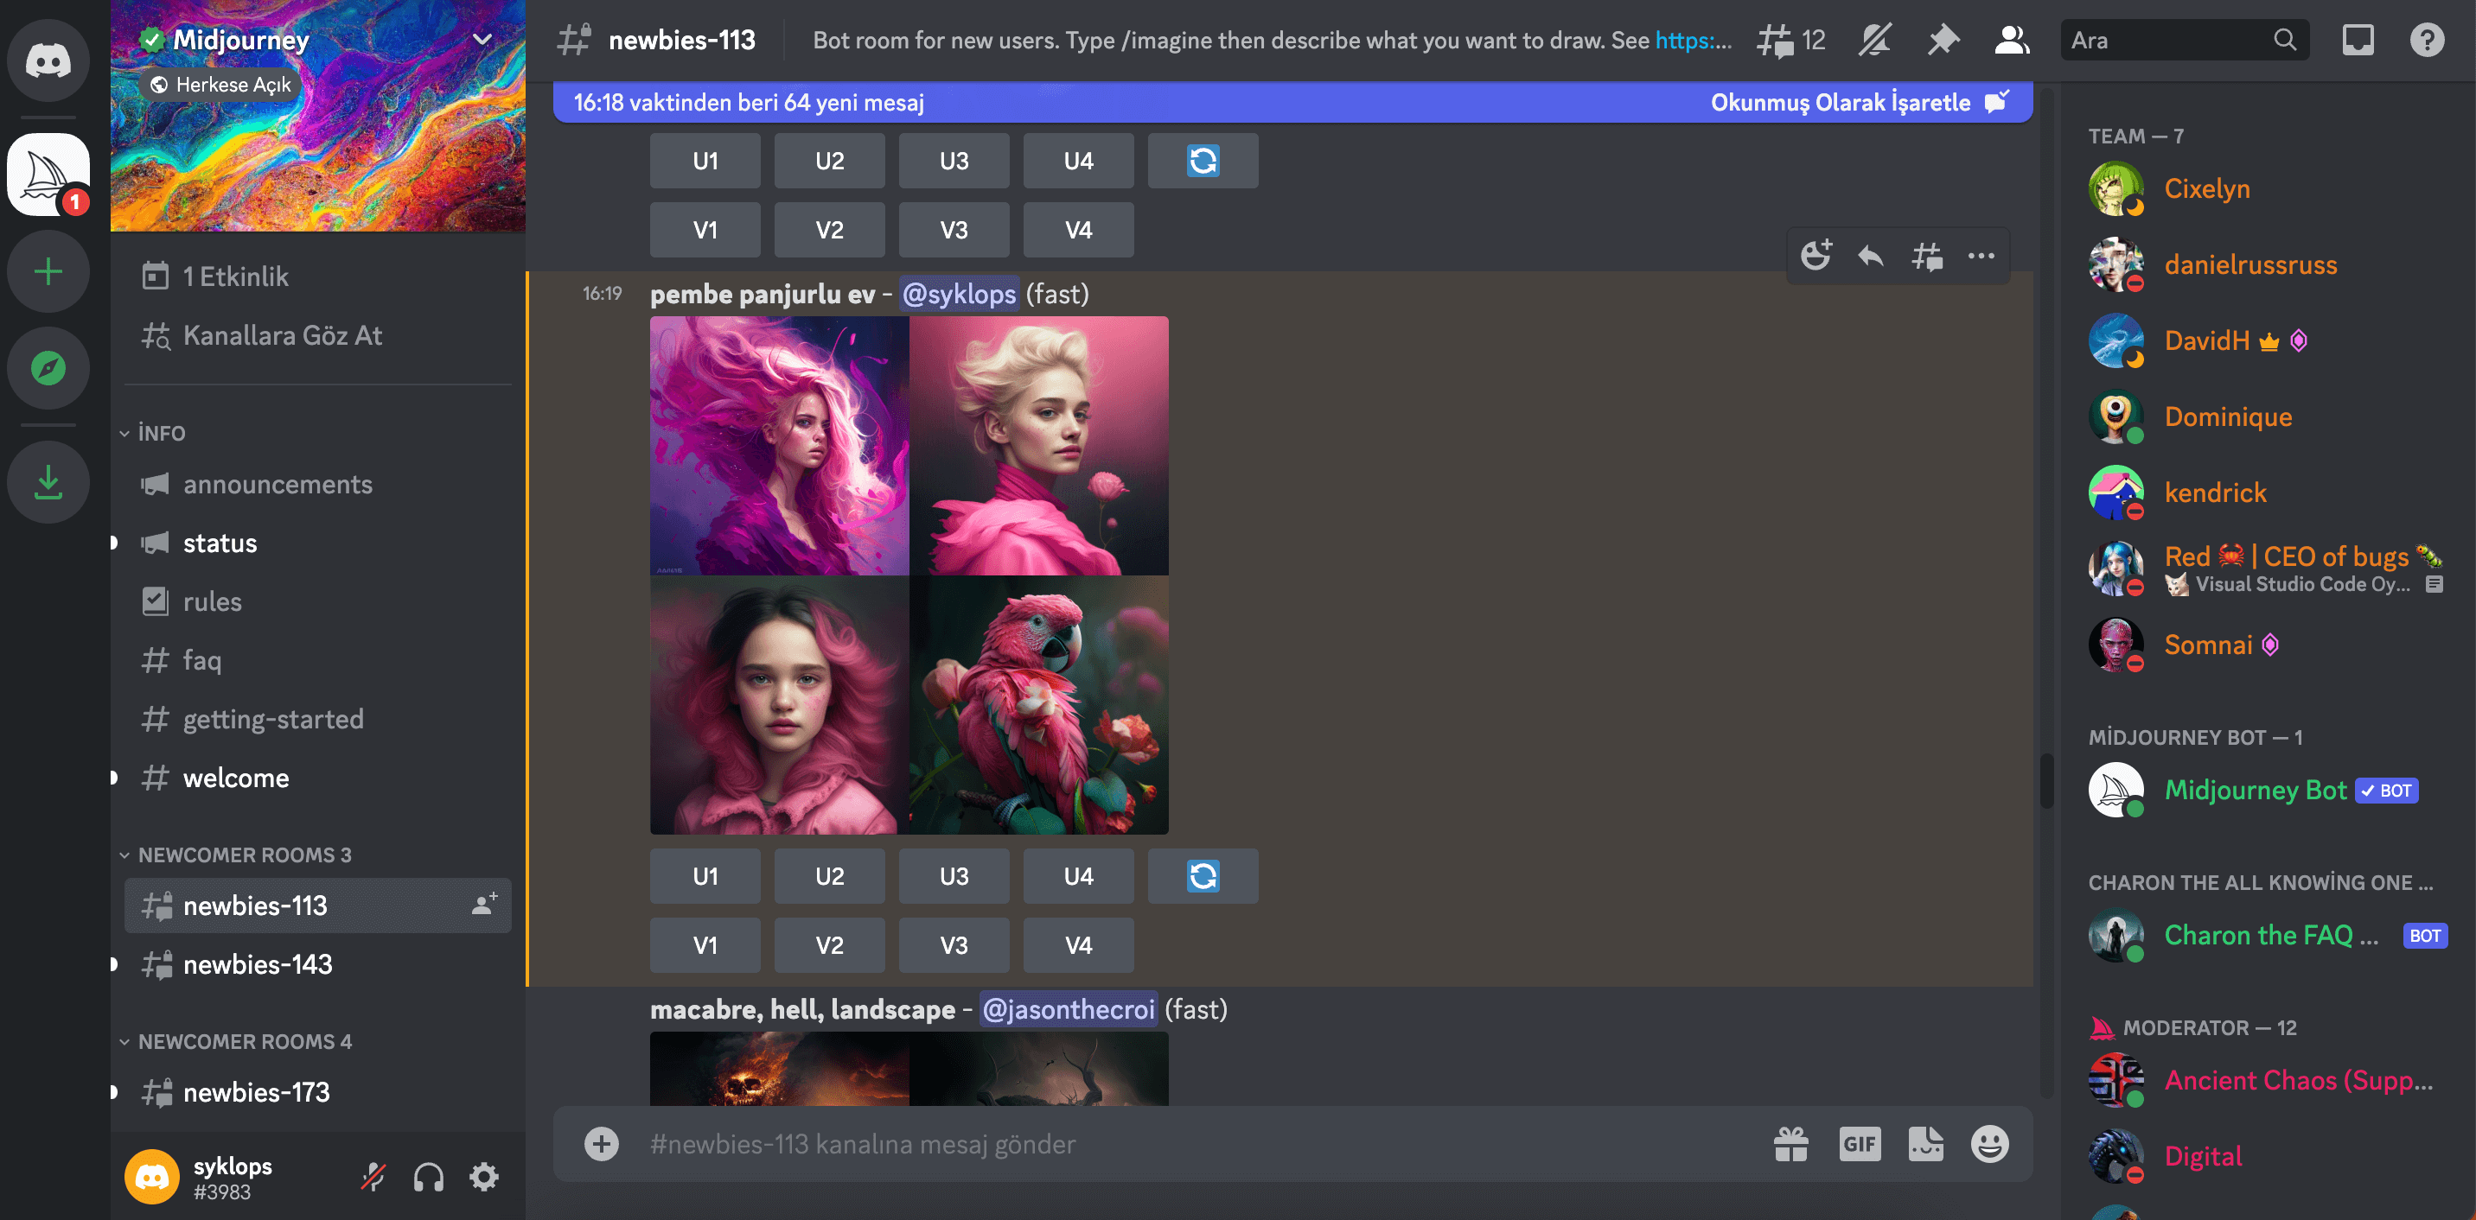The height and width of the screenshot is (1220, 2476).
Task: Click U3 upscale under pink images
Action: [954, 875]
